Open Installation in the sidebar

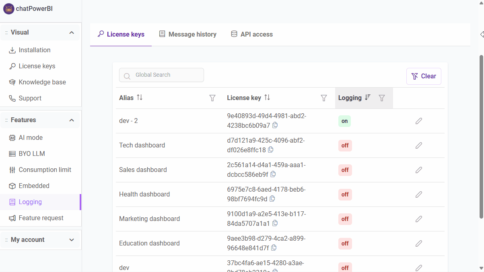(40, 50)
